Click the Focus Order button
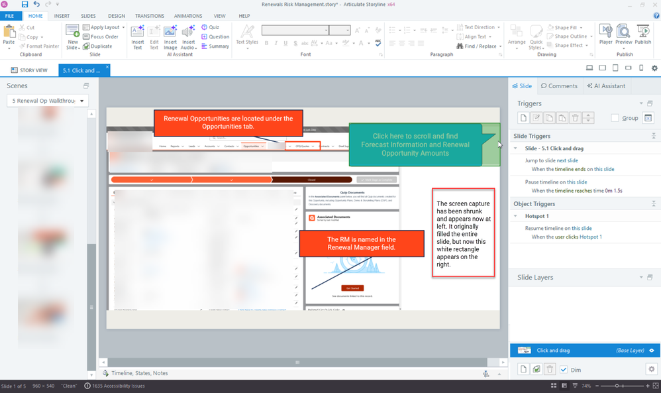This screenshot has height=393, width=661. click(101, 36)
